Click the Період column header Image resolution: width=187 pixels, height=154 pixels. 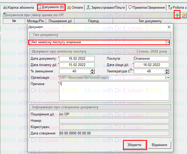[93, 21]
